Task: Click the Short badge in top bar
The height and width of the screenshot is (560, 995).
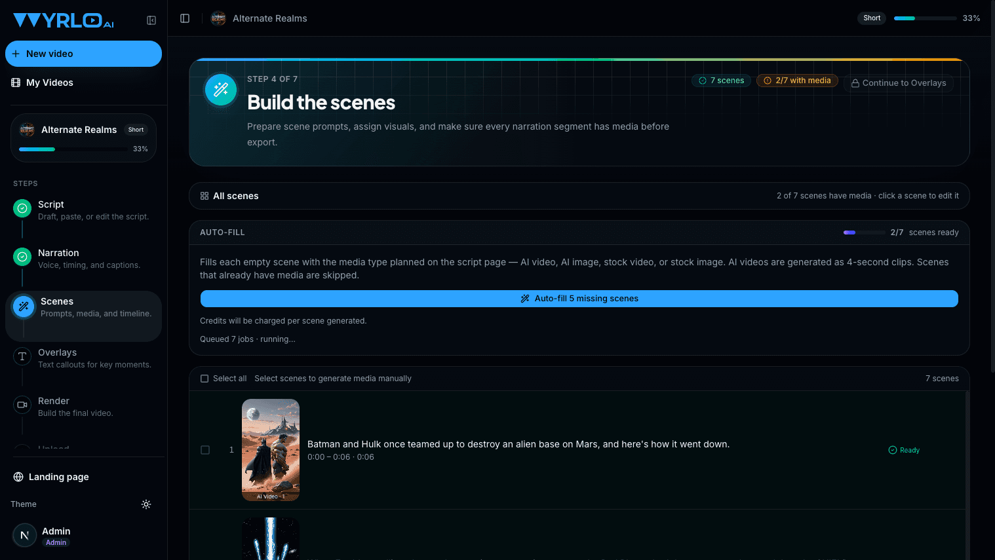Action: tap(872, 18)
